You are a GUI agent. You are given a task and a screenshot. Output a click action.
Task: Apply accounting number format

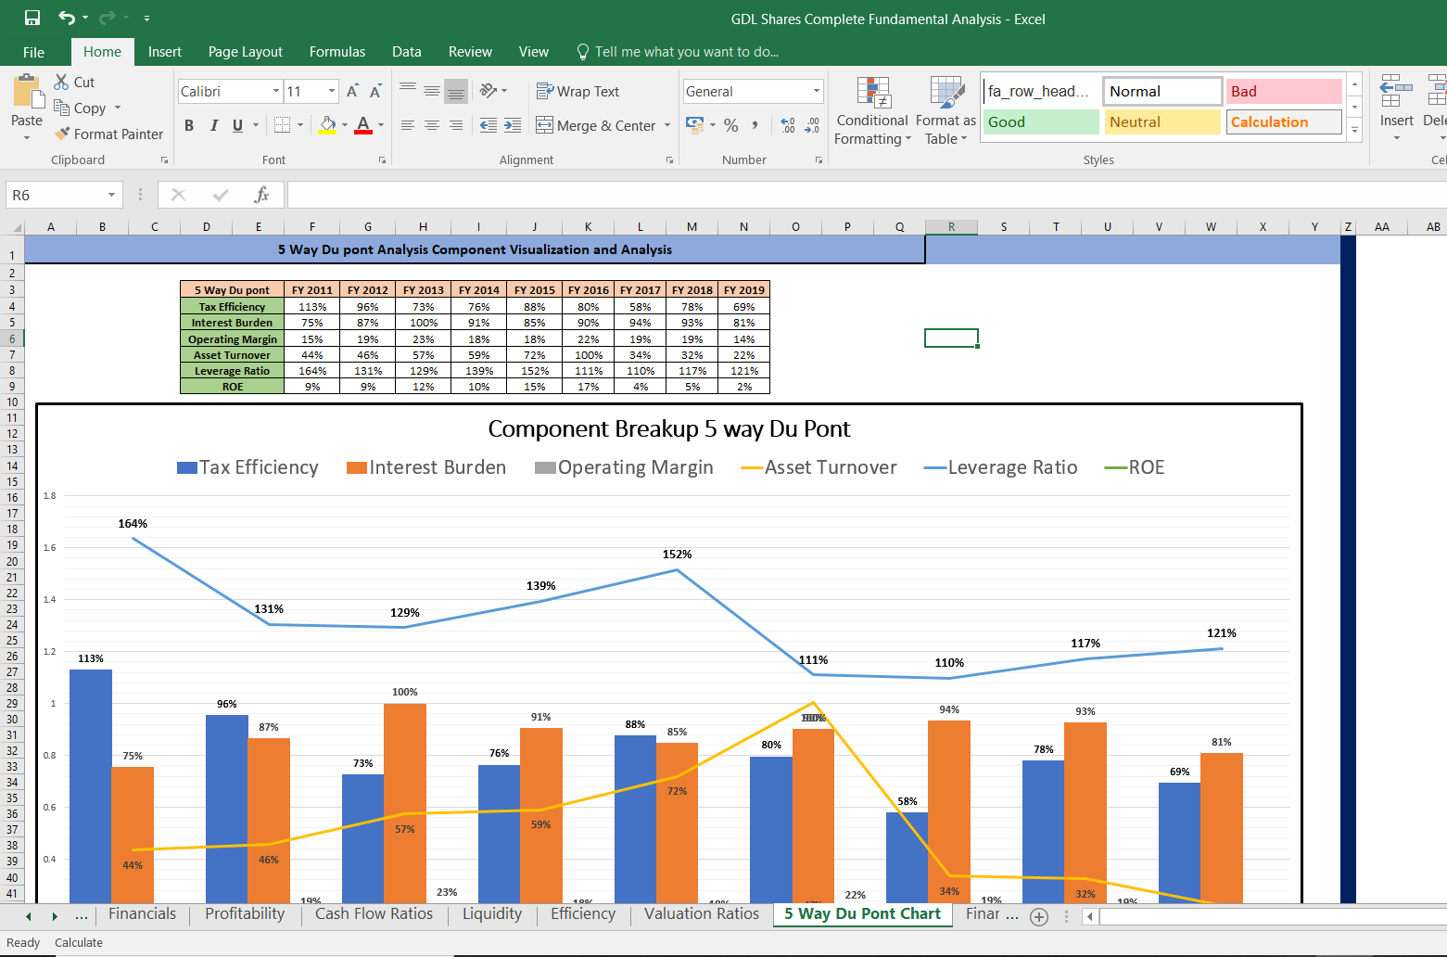tap(694, 124)
